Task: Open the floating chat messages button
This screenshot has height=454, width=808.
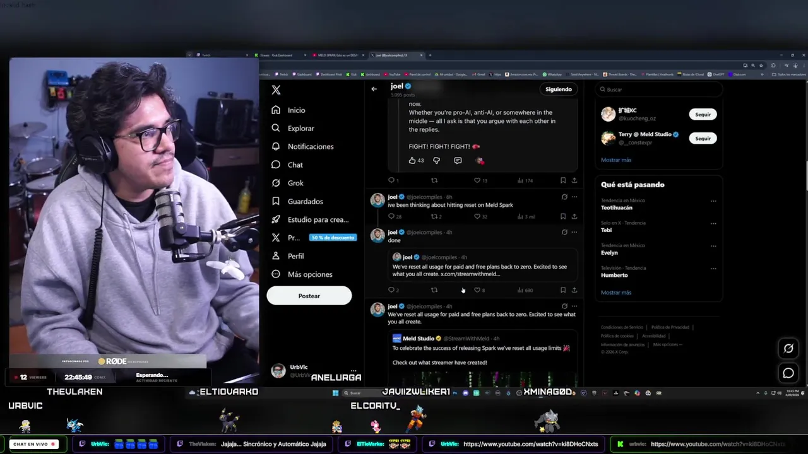Action: 788,373
